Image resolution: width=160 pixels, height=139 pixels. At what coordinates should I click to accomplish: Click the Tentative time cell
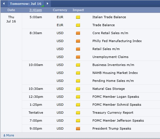pyautogui.click(x=36, y=113)
